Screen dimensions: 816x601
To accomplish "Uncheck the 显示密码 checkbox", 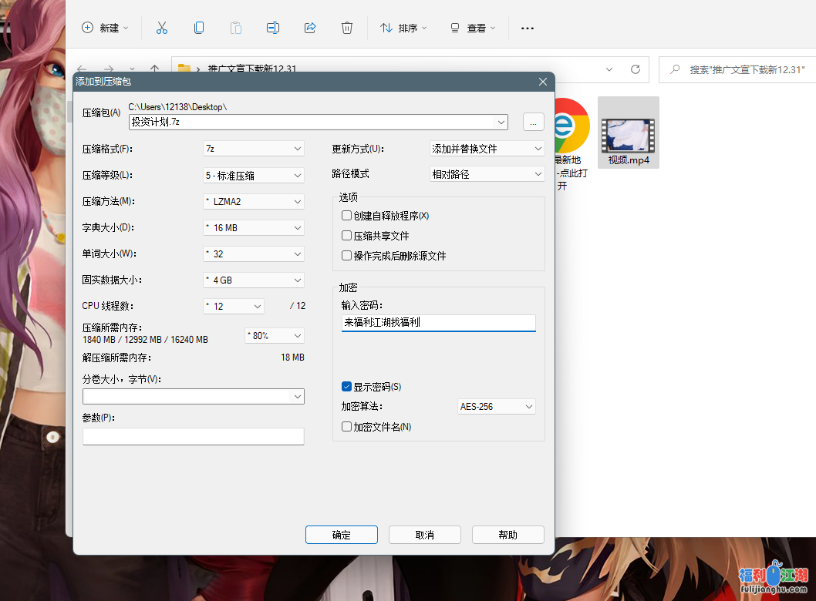I will (347, 387).
